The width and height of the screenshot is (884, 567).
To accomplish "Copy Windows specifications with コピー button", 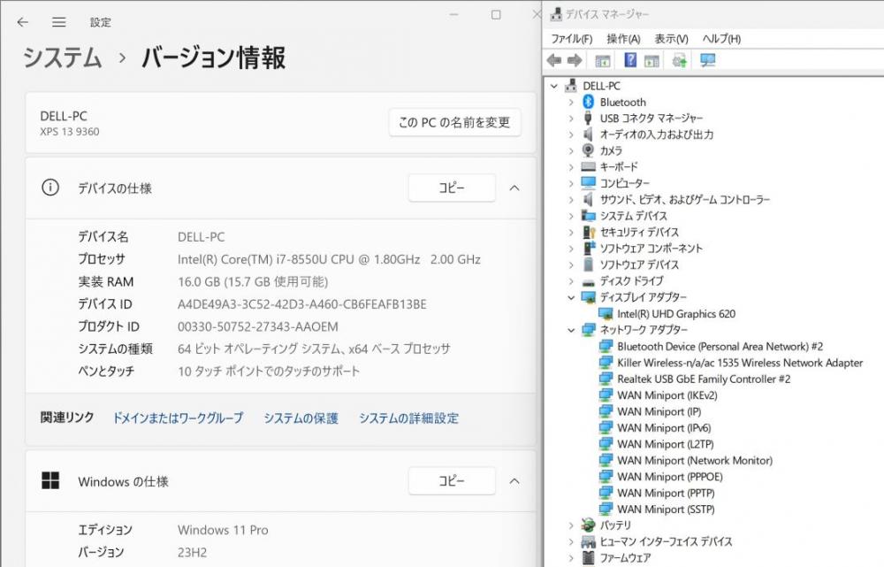I will pyautogui.click(x=452, y=481).
